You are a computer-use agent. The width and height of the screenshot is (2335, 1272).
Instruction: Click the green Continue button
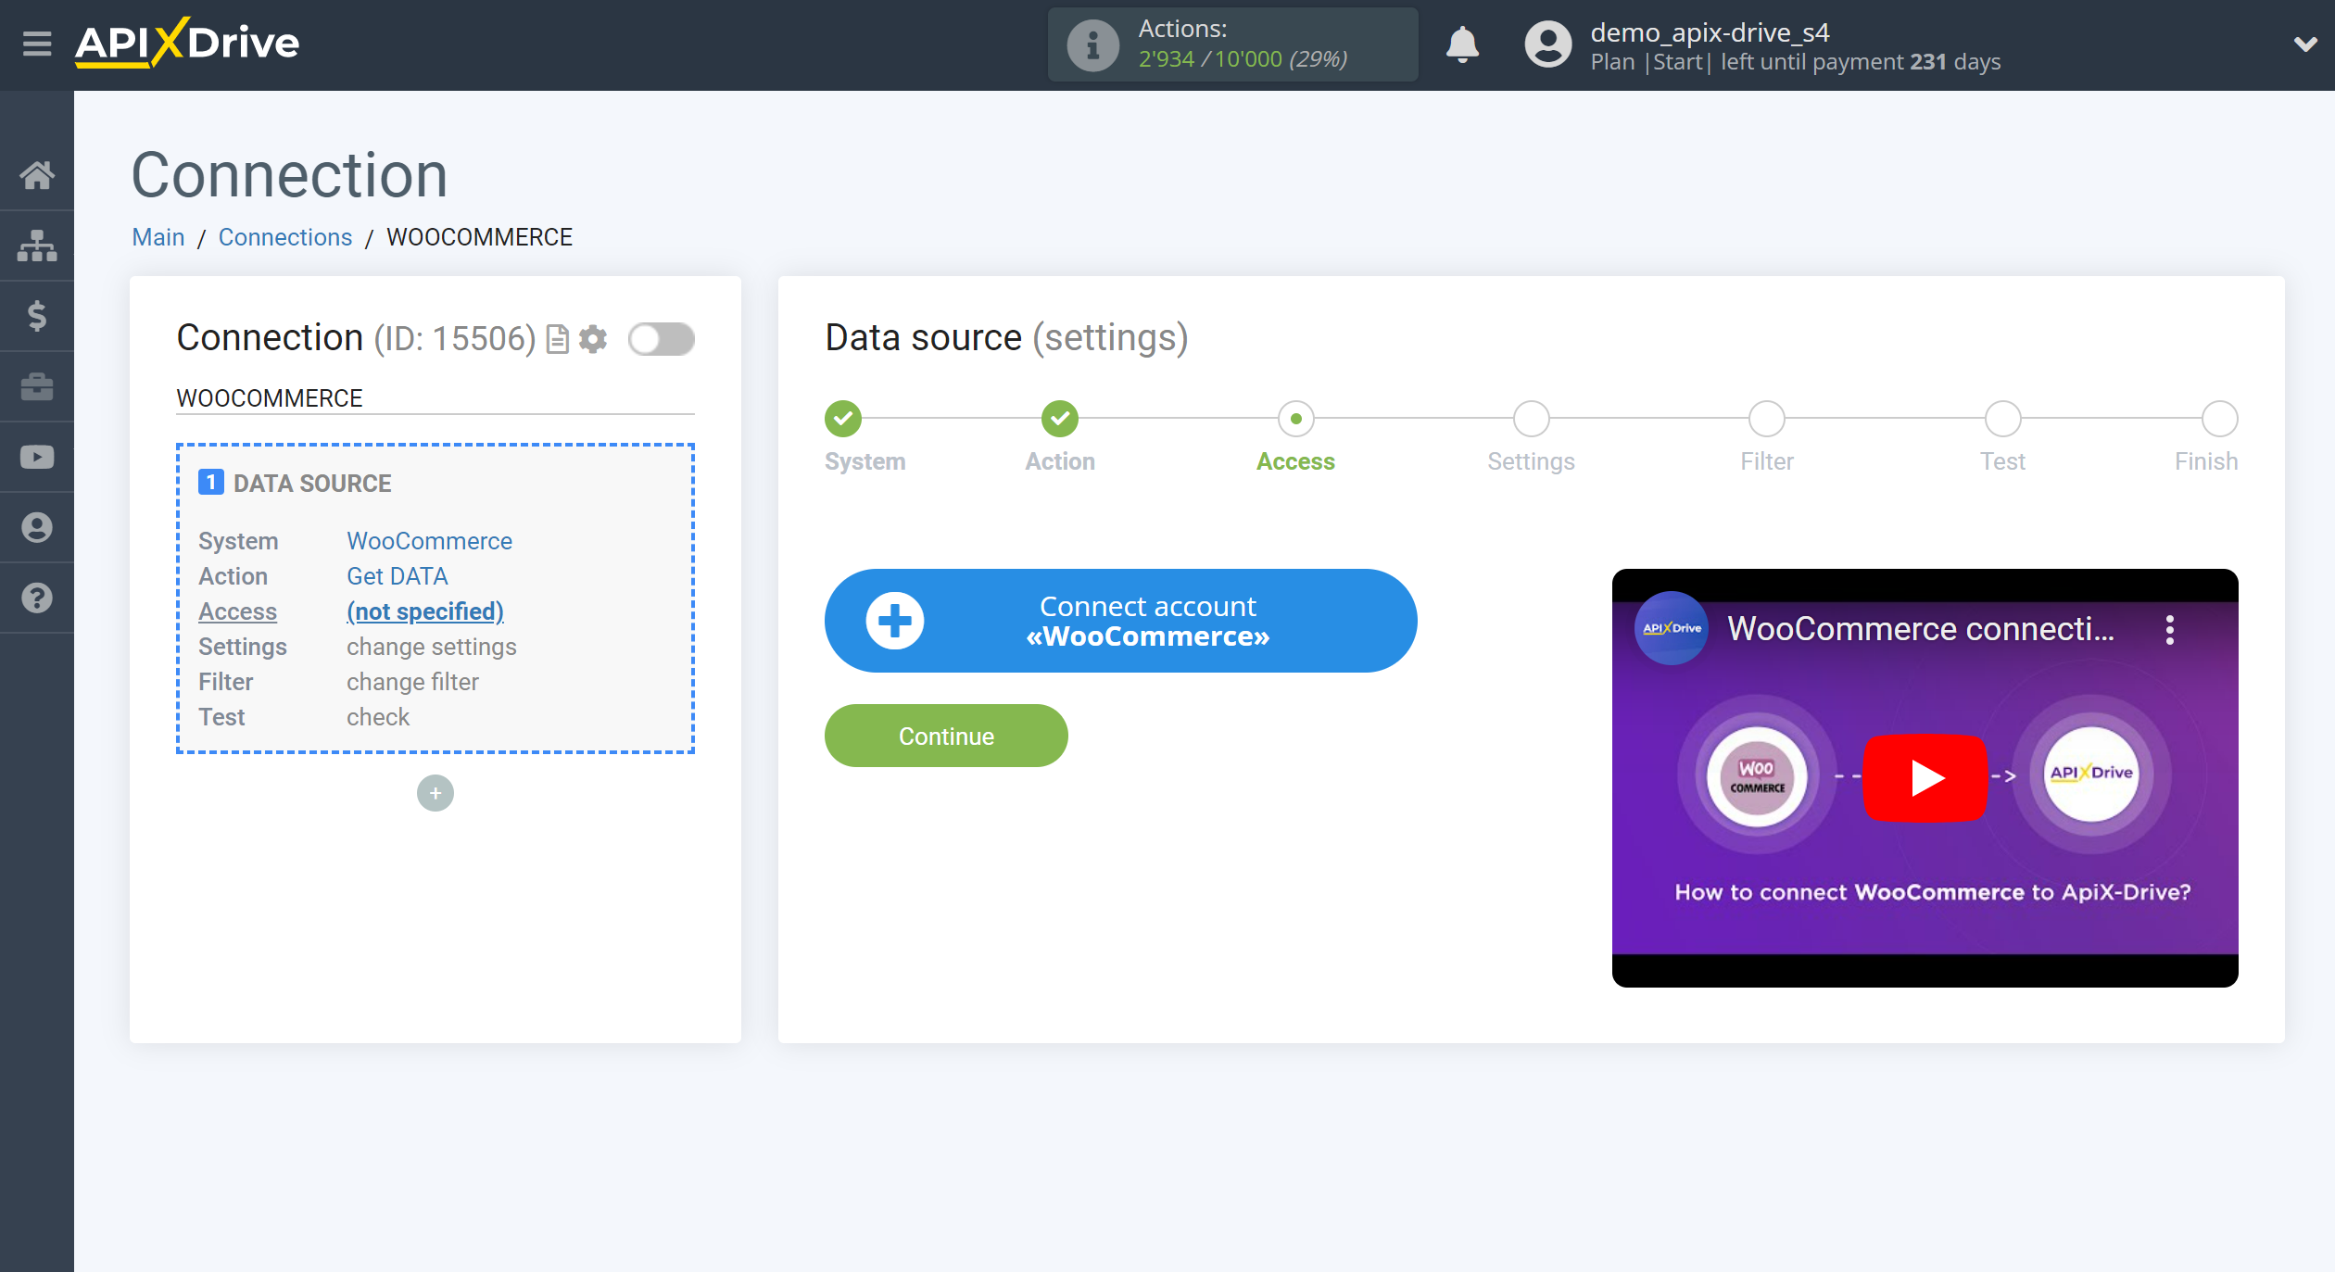946,737
